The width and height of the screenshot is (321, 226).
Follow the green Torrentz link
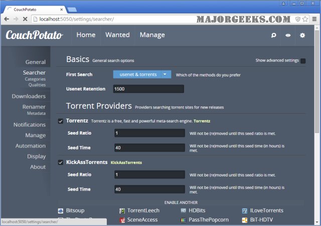[202, 121]
